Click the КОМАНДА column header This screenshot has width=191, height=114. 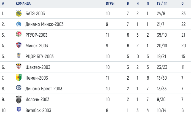[x=23, y=3]
